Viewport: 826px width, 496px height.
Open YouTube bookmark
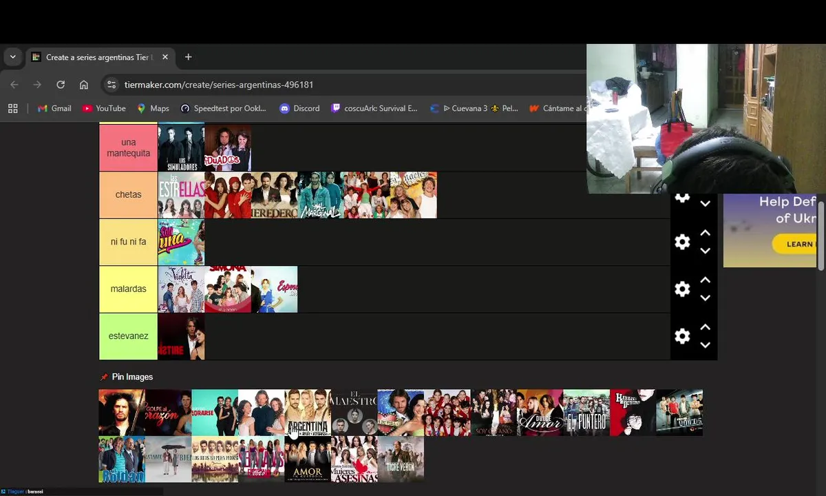click(104, 108)
